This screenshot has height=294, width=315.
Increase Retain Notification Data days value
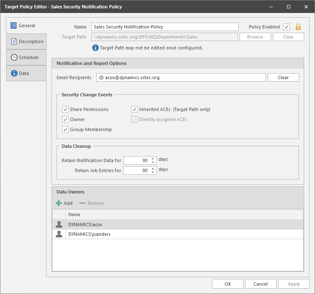[x=153, y=158]
